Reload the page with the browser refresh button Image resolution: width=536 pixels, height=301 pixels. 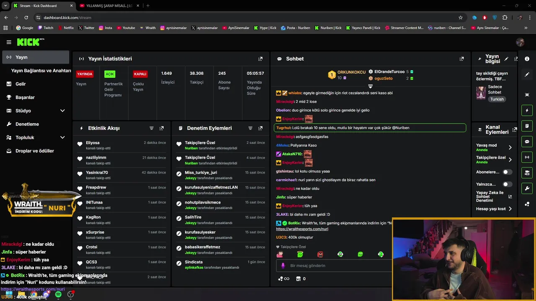[x=26, y=18]
